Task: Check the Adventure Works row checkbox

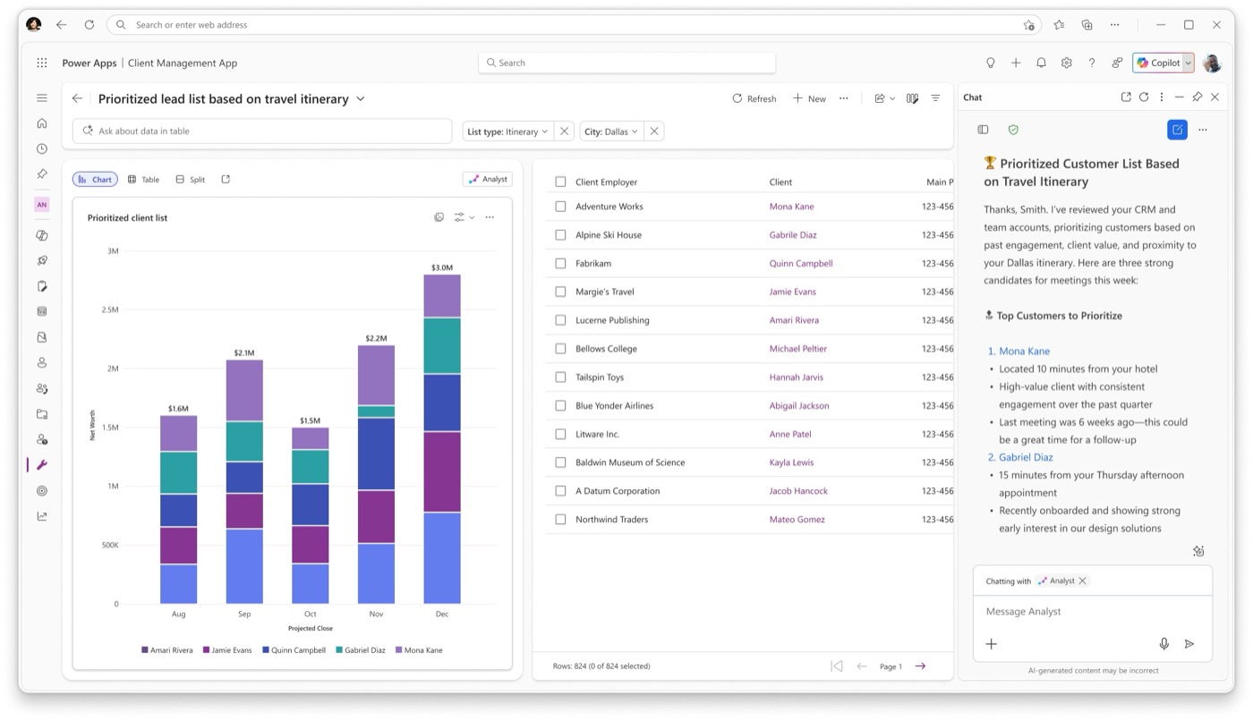Action: [560, 207]
